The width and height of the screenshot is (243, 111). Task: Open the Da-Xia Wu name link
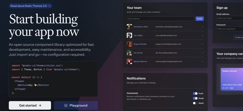[x=138, y=53]
